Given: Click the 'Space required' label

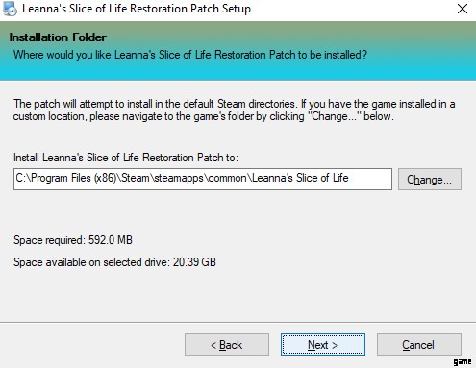Looking at the screenshot, I should click(x=48, y=240).
